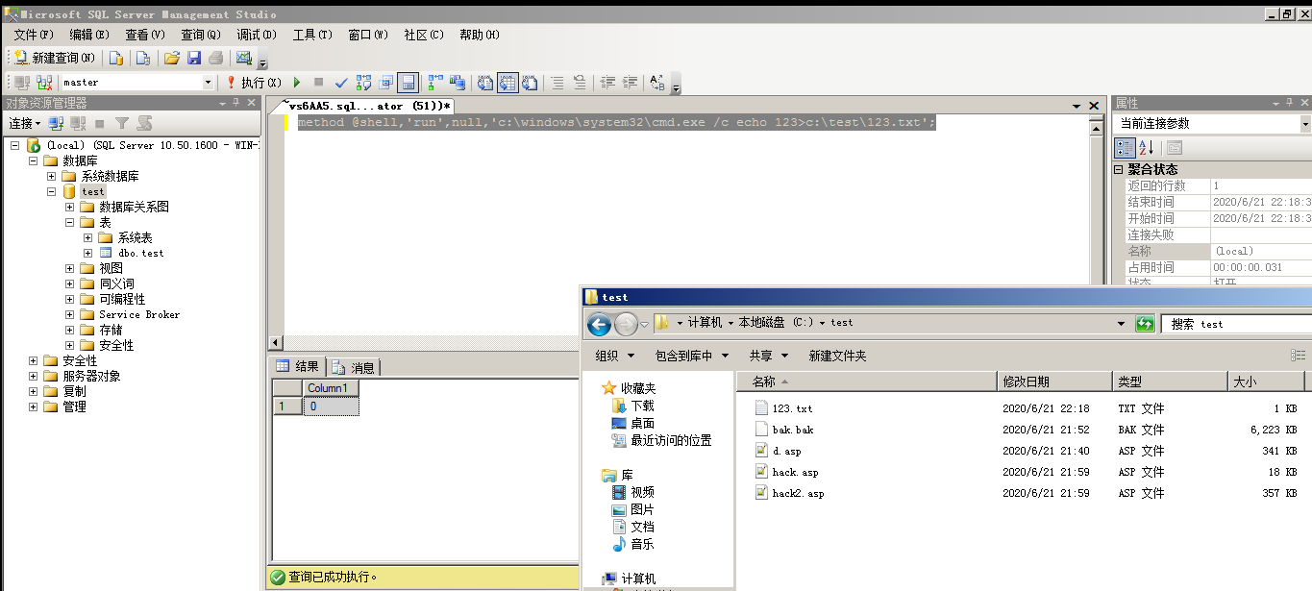Image resolution: width=1312 pixels, height=591 pixels.
Task: Click the filter funnel icon in Object Explorer
Action: click(122, 123)
